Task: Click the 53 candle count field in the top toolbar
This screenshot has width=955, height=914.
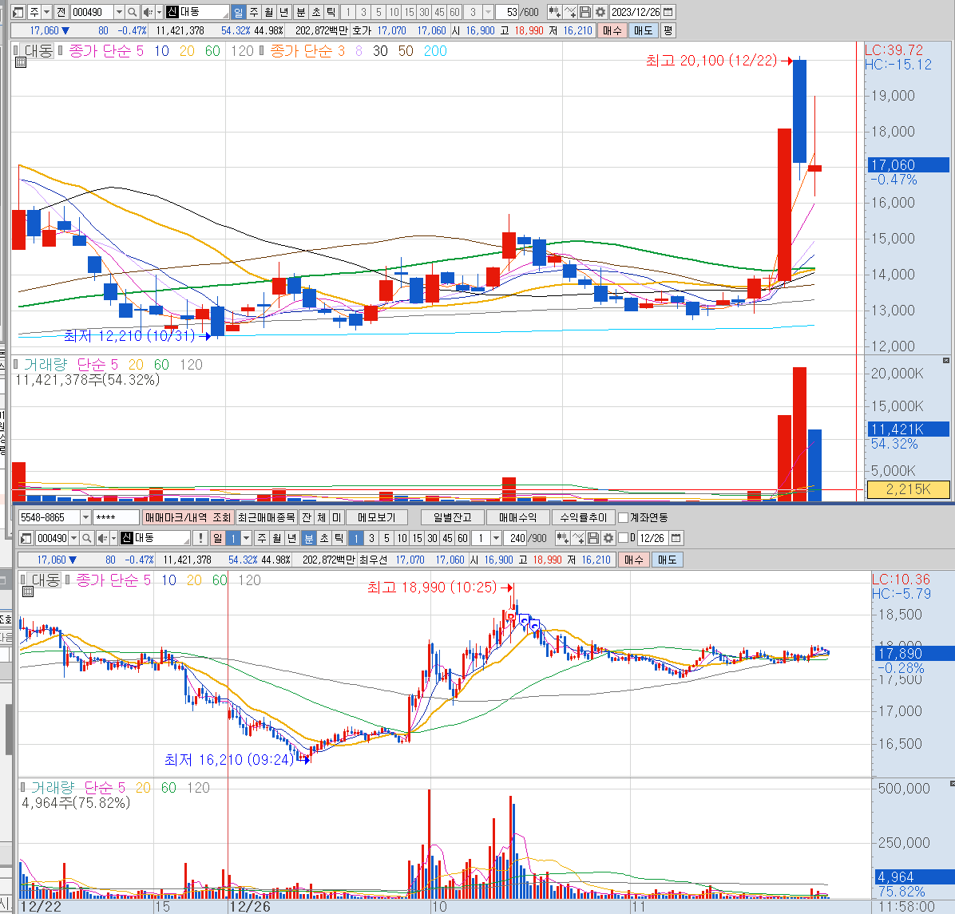Action: (x=507, y=12)
